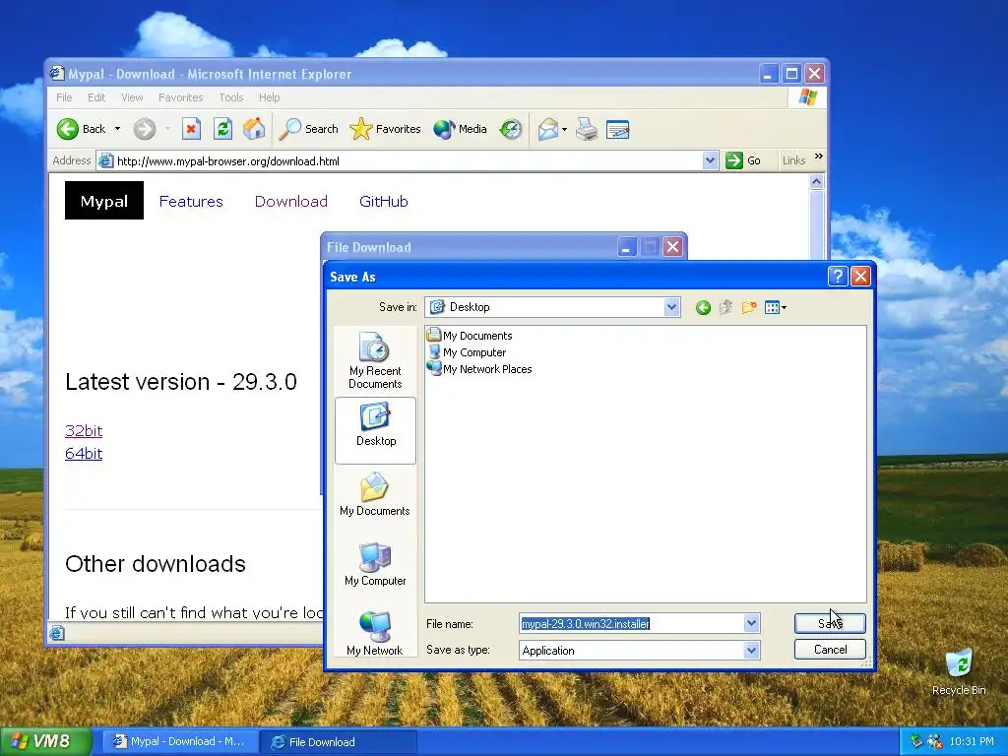Expand the Save as type dropdown
The image size is (1008, 756).
[751, 651]
